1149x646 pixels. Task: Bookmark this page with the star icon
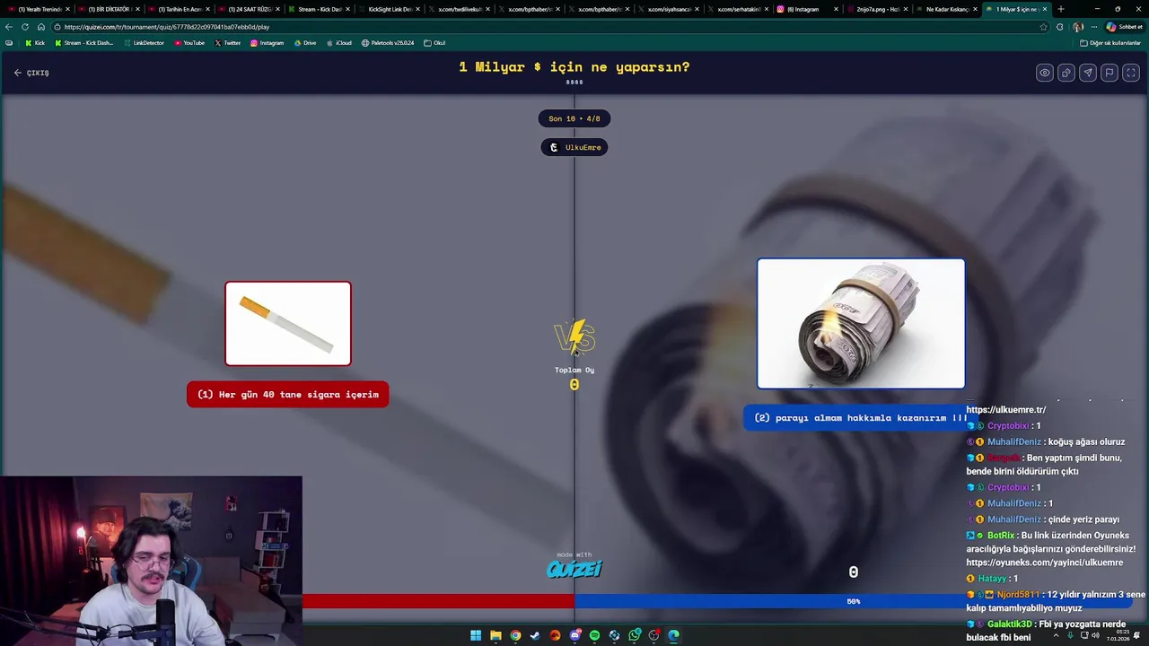tap(1043, 27)
